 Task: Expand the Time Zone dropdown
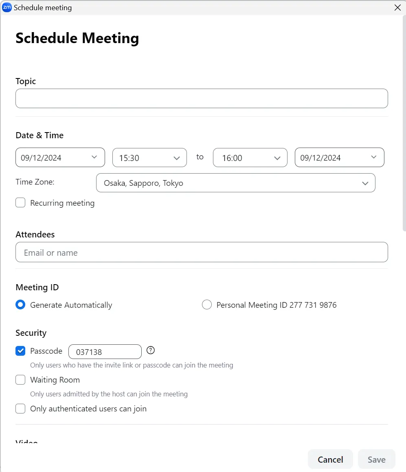coord(235,183)
